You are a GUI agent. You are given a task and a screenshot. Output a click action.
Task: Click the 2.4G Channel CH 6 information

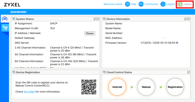pyautogui.click(x=72, y=49)
